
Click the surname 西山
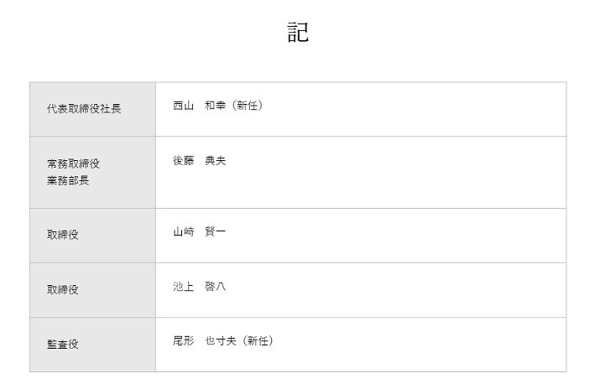(x=183, y=106)
